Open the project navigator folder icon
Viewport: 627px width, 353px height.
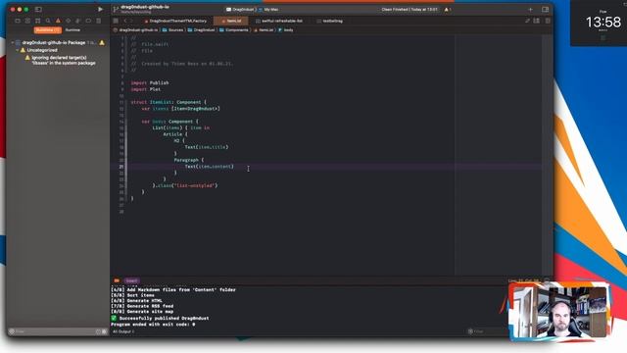pos(18,21)
